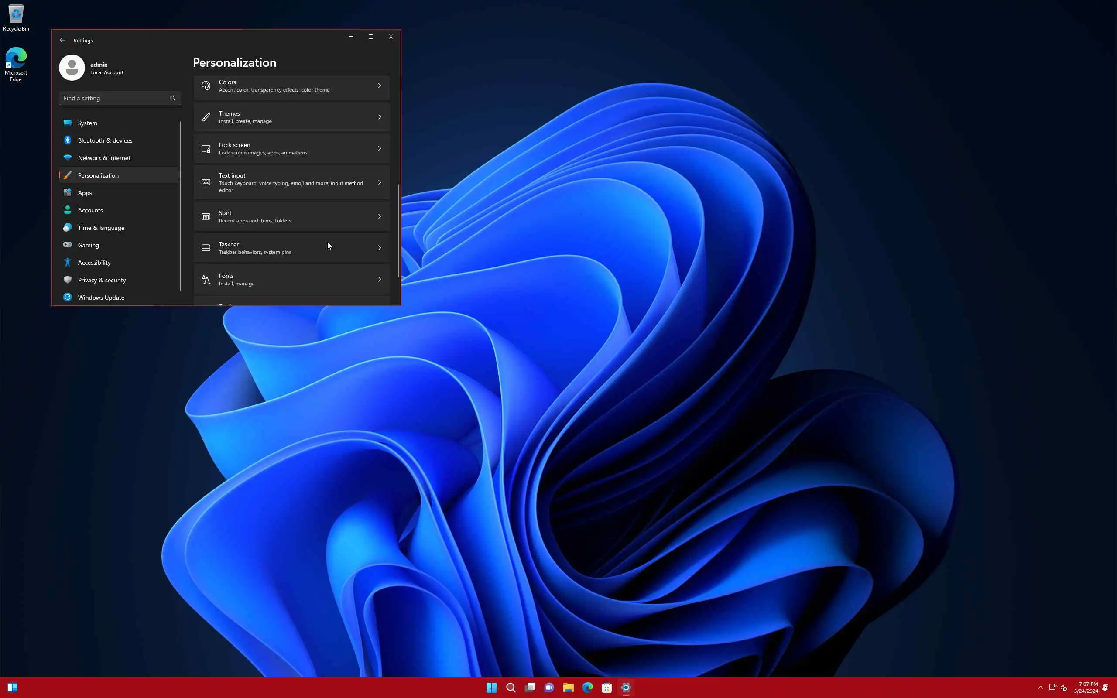Open Text input settings
The height and width of the screenshot is (698, 1117).
(x=291, y=182)
